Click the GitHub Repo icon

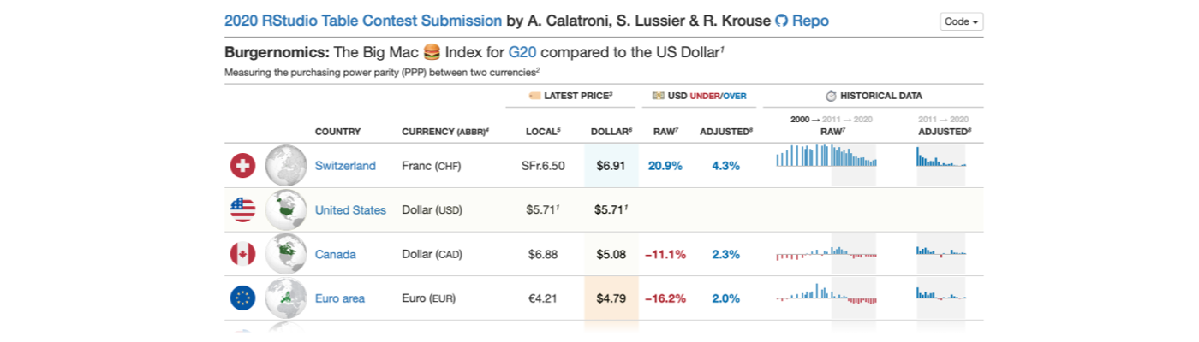(x=781, y=21)
